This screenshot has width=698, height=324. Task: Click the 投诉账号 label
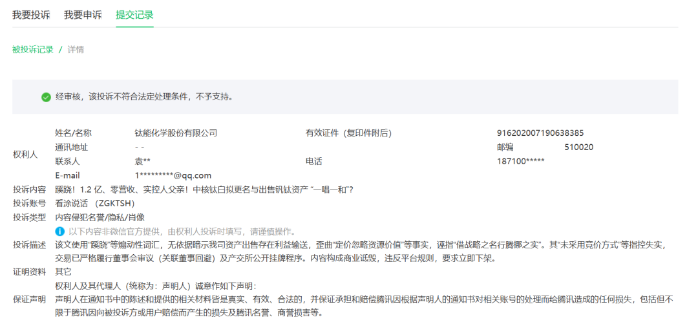pyautogui.click(x=29, y=204)
